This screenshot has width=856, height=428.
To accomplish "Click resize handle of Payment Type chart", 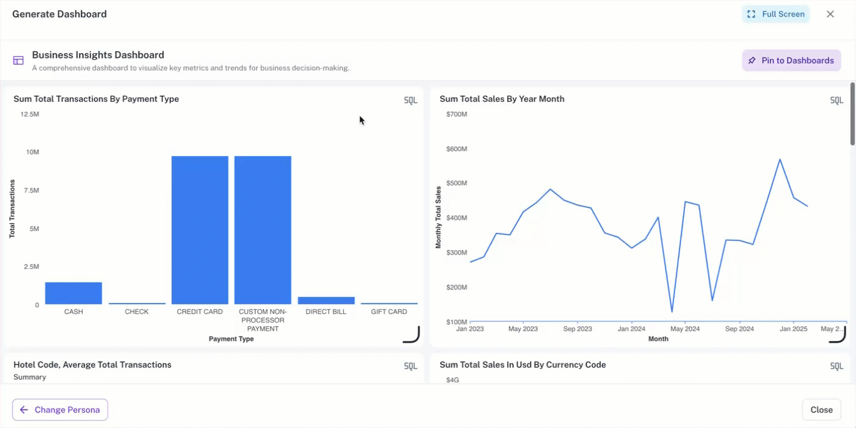I will pyautogui.click(x=412, y=336).
